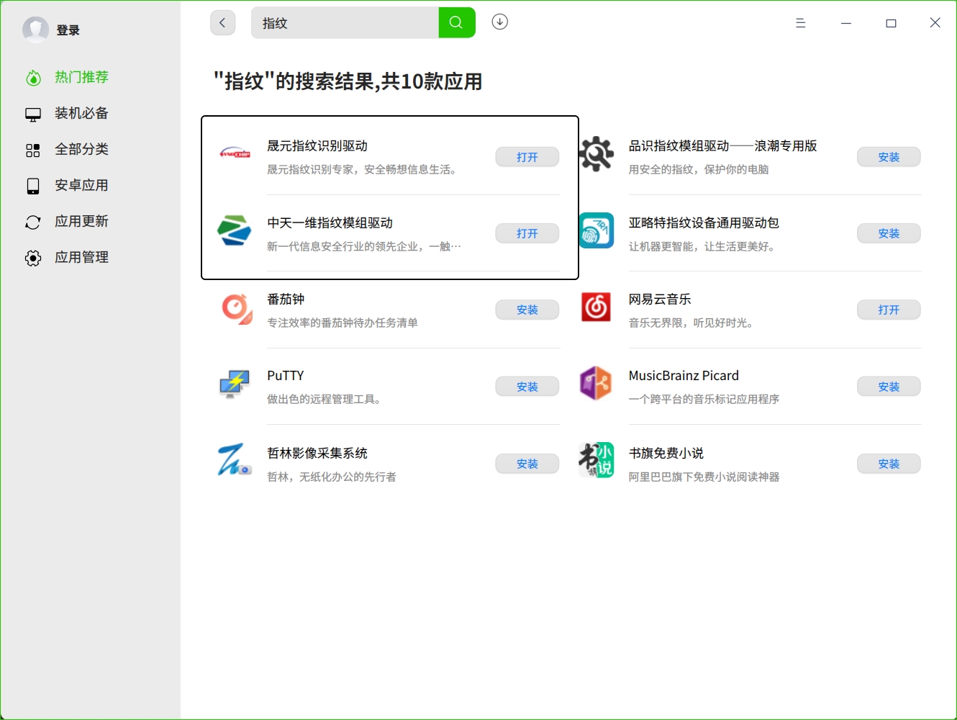Click the green search magnifier button
The height and width of the screenshot is (720, 957).
coord(457,23)
